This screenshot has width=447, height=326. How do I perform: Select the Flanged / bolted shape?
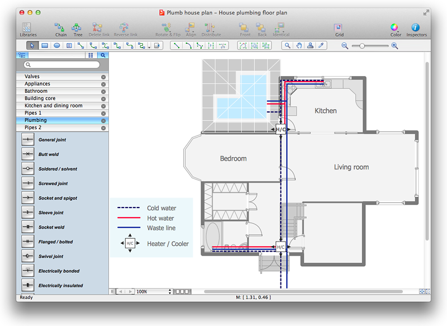tap(55, 242)
